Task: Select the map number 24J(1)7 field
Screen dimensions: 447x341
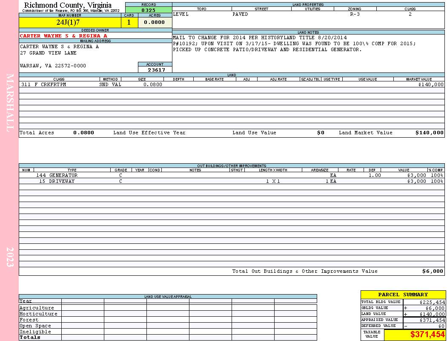Action: pyautogui.click(x=70, y=22)
